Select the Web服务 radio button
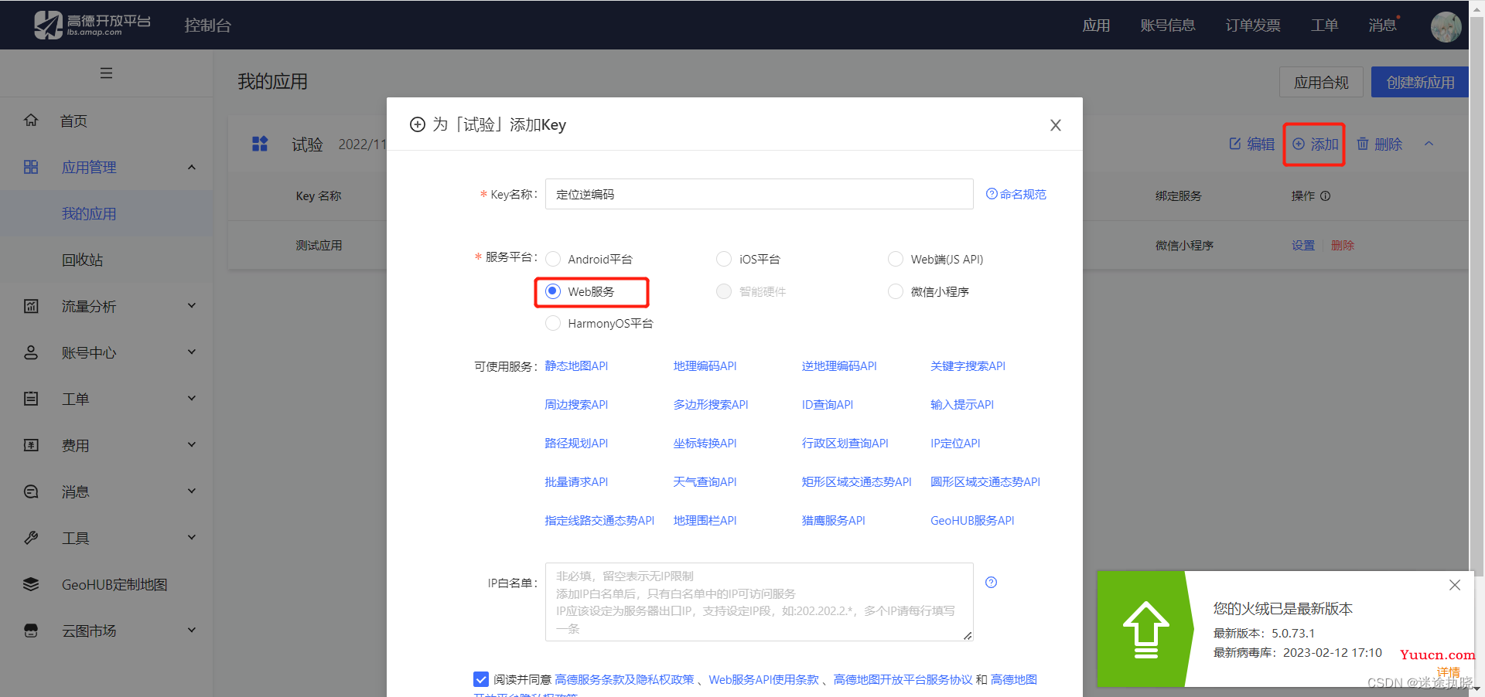Screen dimensions: 1485x697 (x=553, y=291)
